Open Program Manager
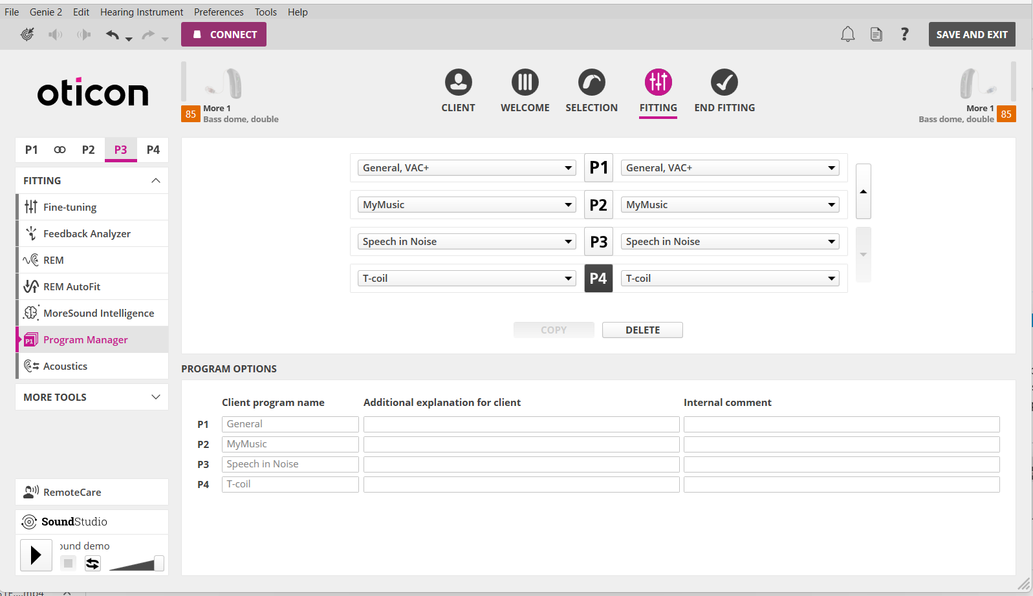 [x=92, y=339]
